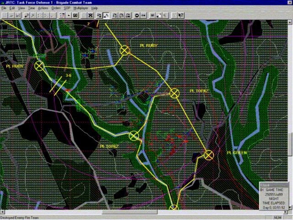Toggle the pressed route-line toolbar button
This screenshot has width=293, height=220.
(106, 15)
